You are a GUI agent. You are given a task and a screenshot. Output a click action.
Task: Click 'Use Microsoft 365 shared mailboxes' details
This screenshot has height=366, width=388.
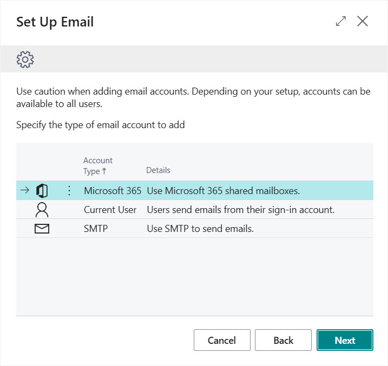223,191
